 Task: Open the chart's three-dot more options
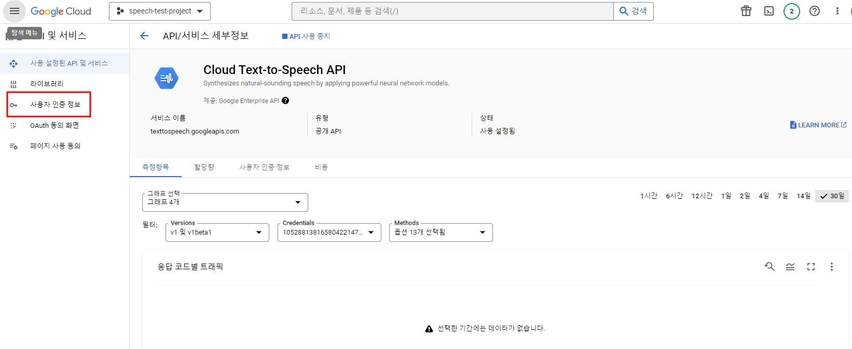pyautogui.click(x=832, y=267)
